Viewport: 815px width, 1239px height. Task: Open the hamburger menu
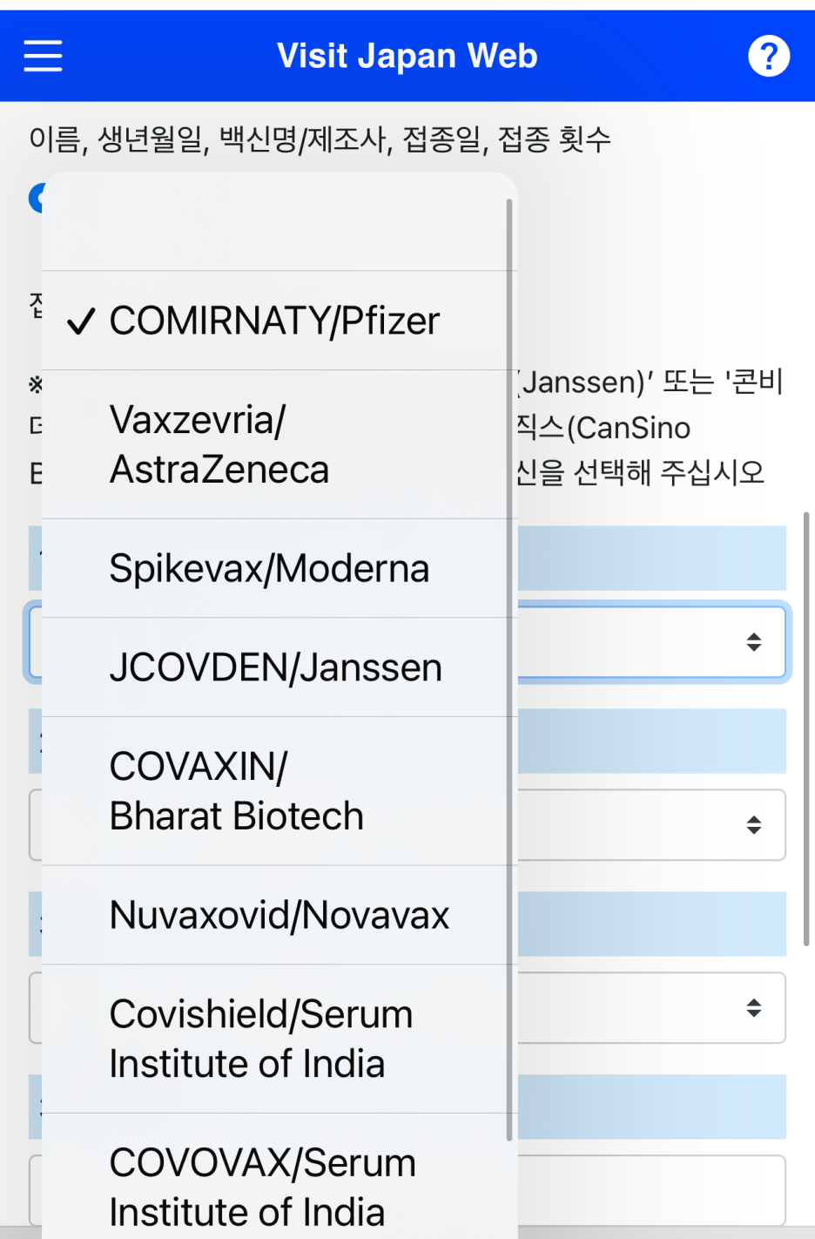tap(43, 56)
